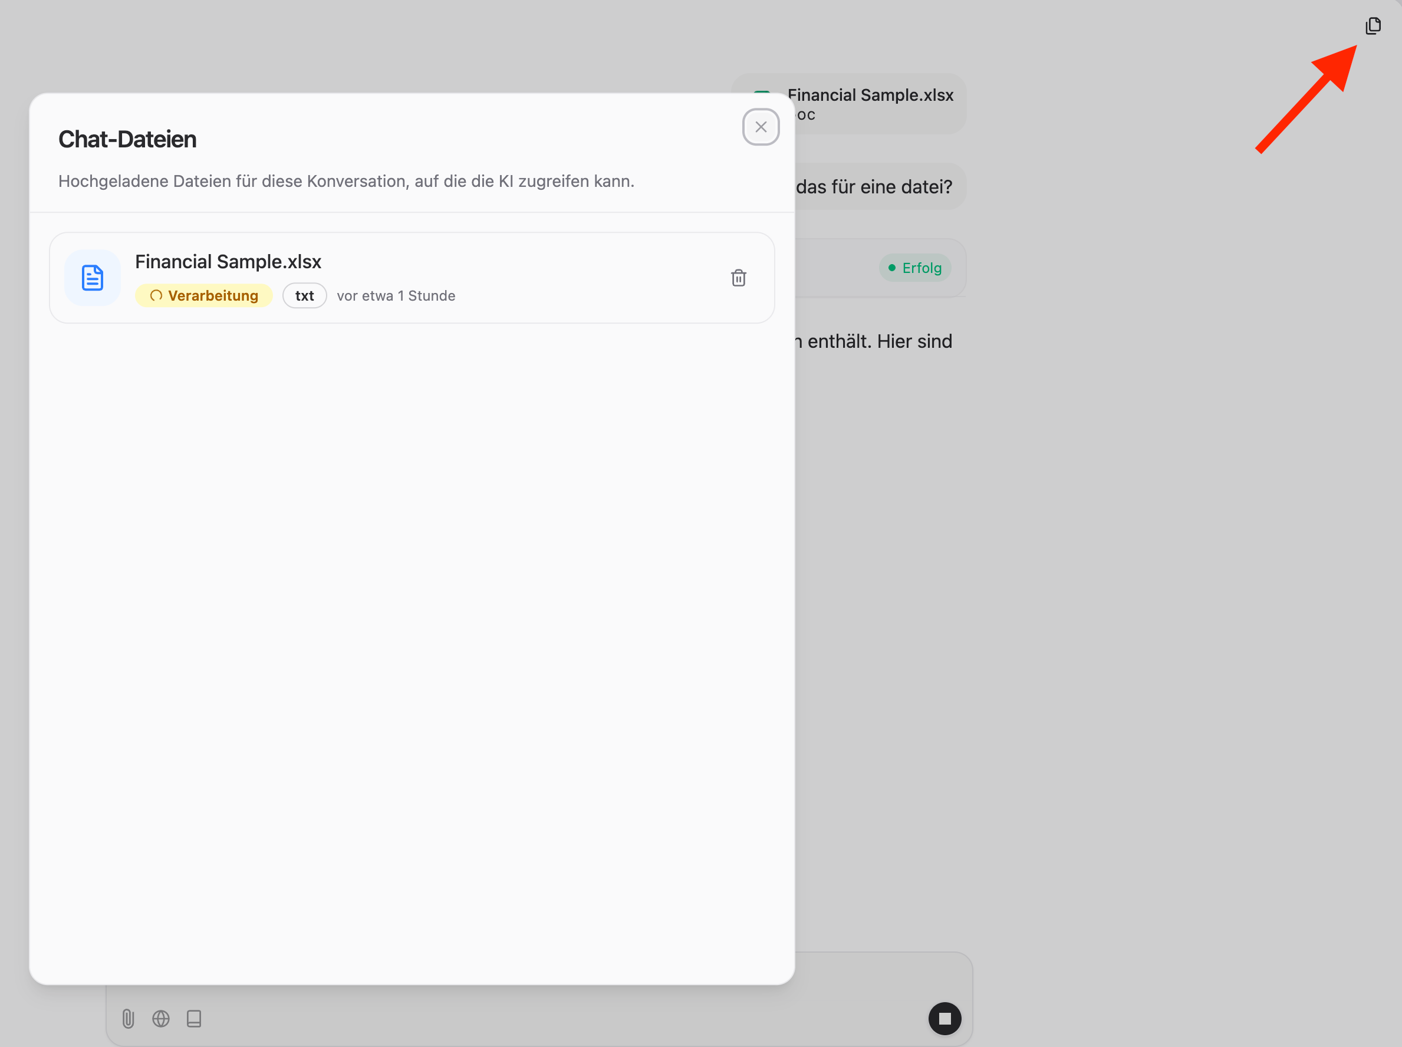Toggle the globe web search icon
This screenshot has width=1402, height=1047.
point(161,1019)
